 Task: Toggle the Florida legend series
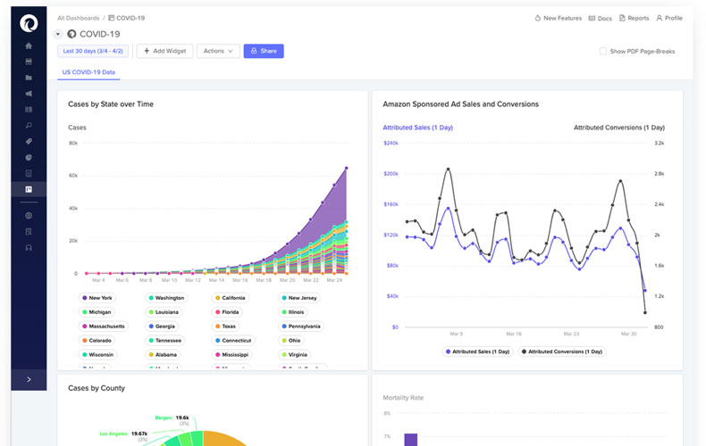tap(227, 312)
